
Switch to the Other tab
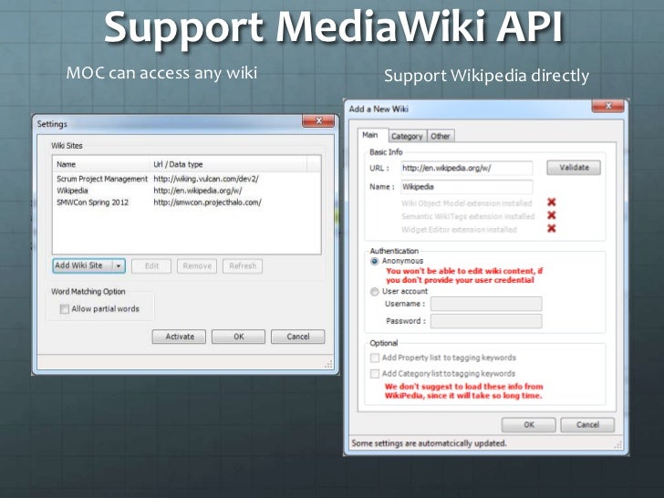click(441, 136)
